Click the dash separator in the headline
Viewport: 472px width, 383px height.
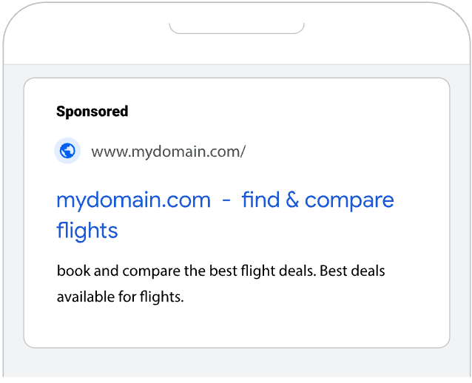coord(226,200)
